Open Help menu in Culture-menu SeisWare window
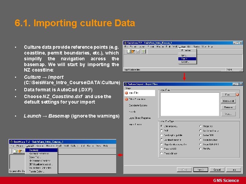 click(210, 47)
